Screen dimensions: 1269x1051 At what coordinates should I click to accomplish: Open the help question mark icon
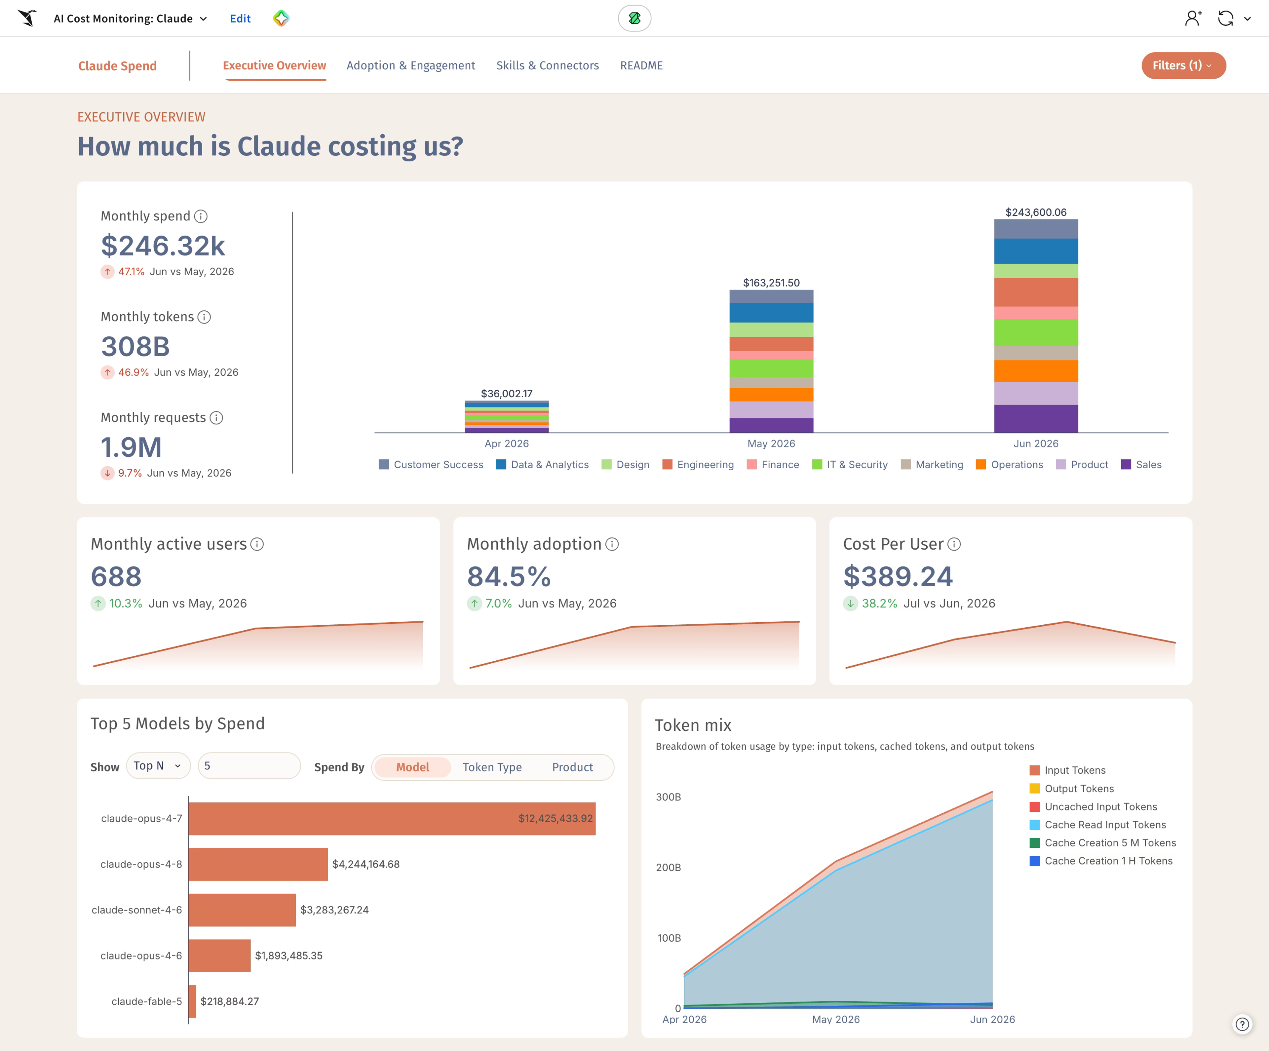pos(1243,1024)
